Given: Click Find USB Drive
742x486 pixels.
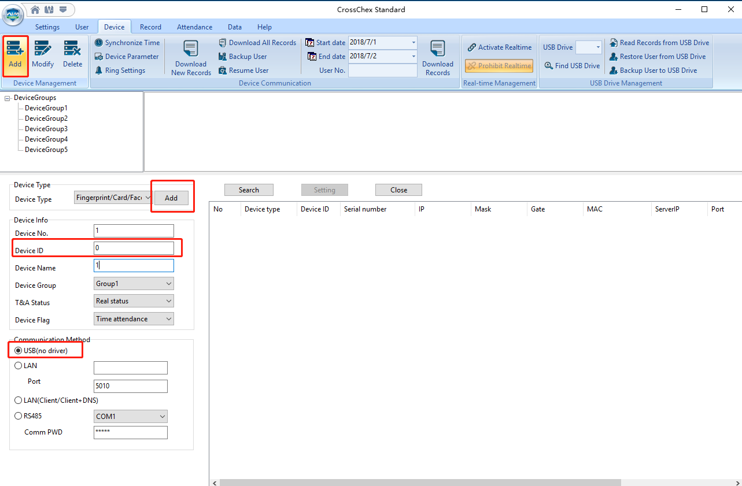Looking at the screenshot, I should tap(572, 66).
